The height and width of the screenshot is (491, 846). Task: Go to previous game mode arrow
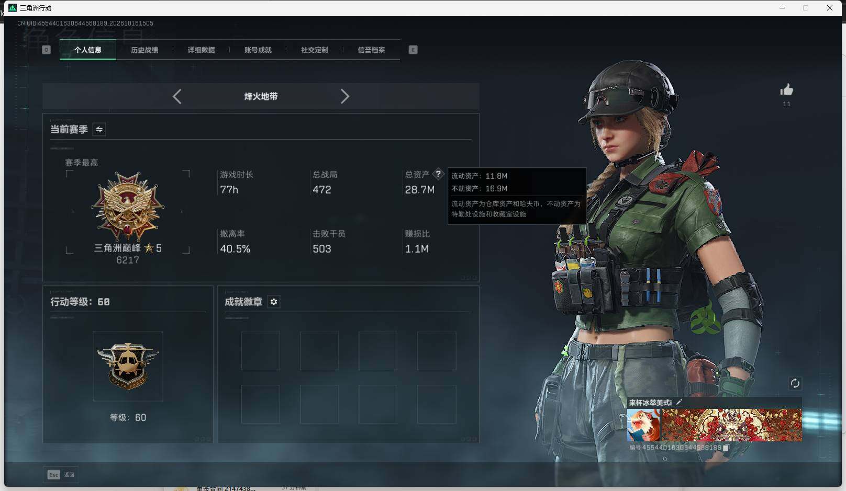tap(177, 96)
